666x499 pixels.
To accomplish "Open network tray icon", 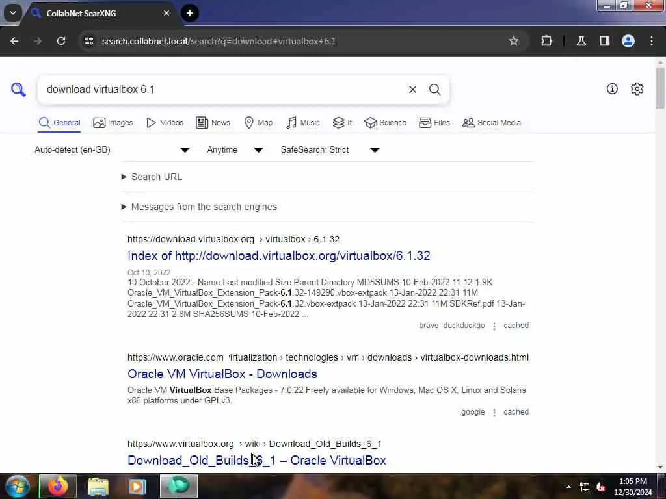I will pyautogui.click(x=585, y=487).
